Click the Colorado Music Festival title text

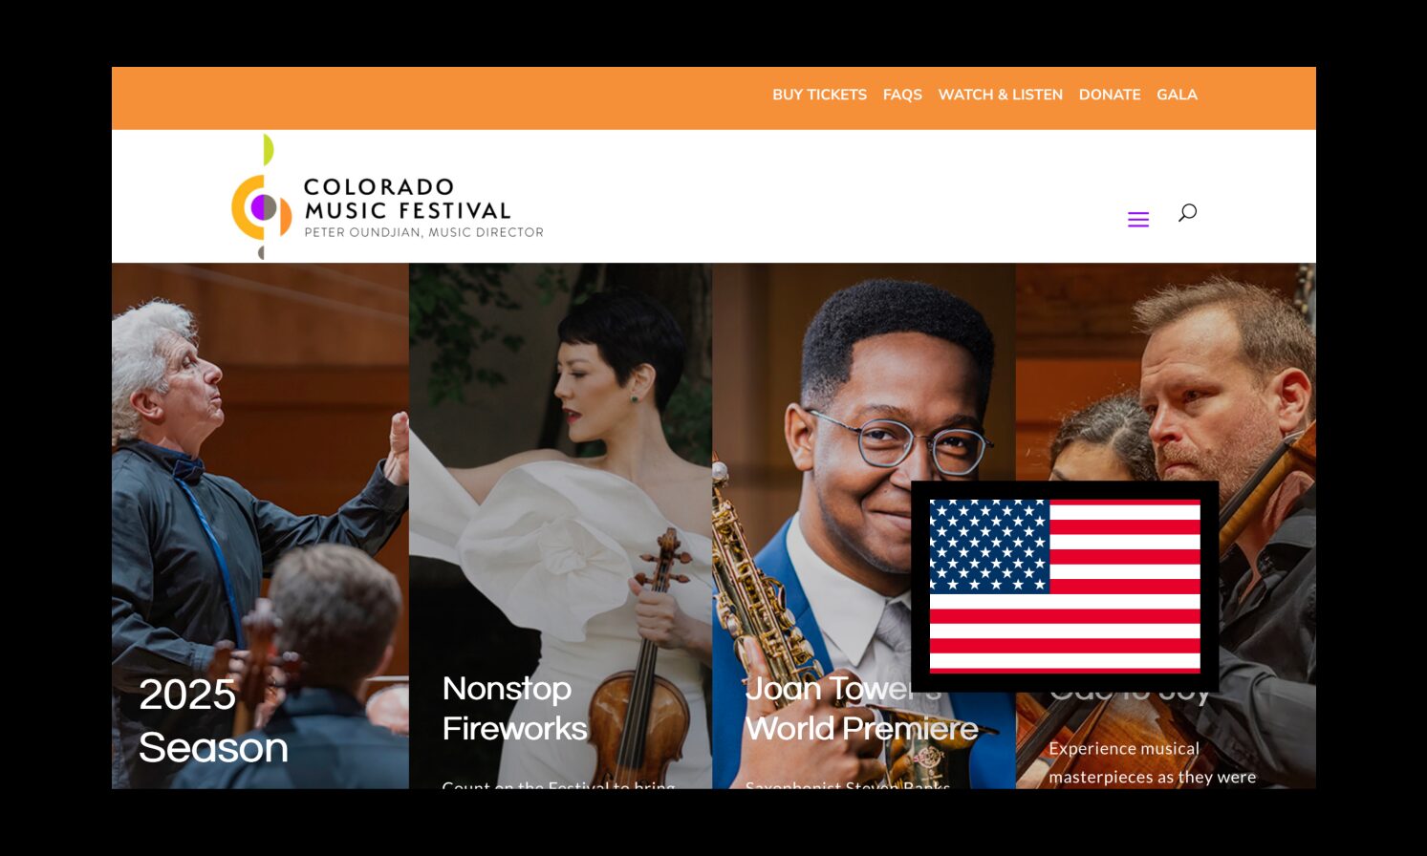click(x=407, y=199)
